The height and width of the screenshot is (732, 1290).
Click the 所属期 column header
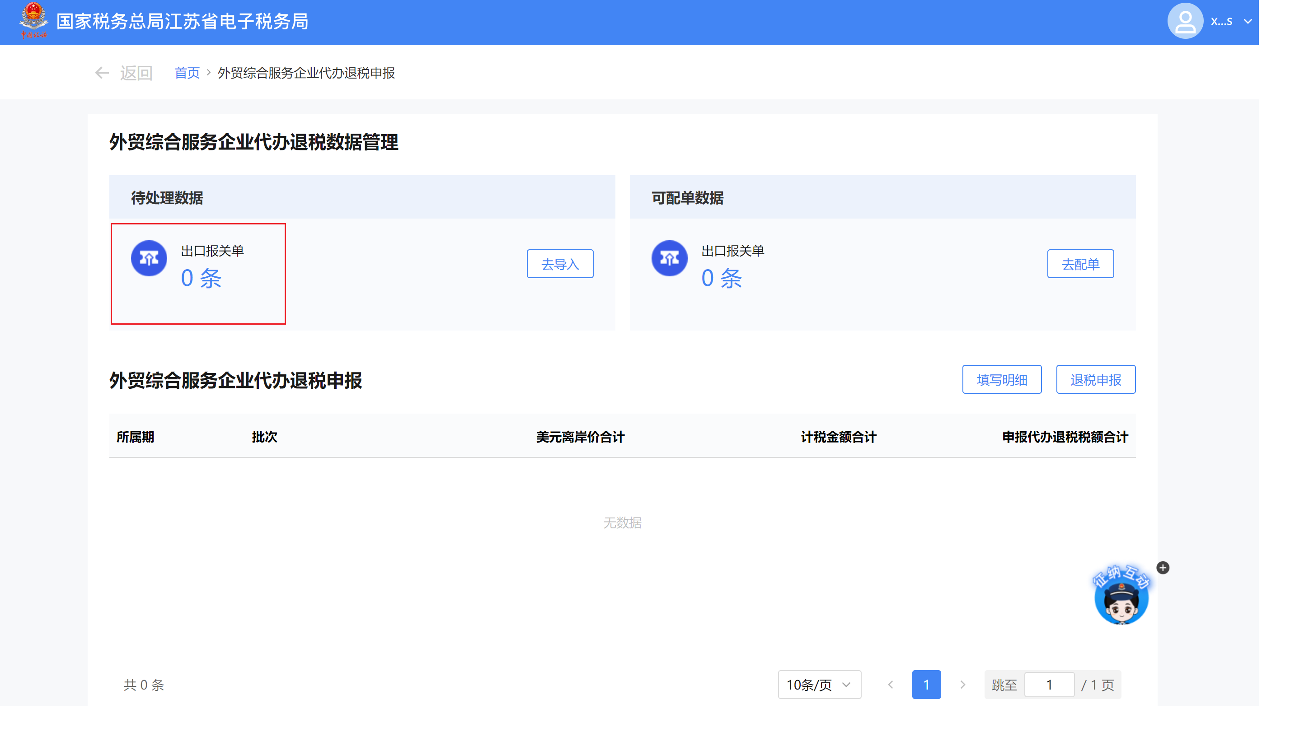pos(135,436)
